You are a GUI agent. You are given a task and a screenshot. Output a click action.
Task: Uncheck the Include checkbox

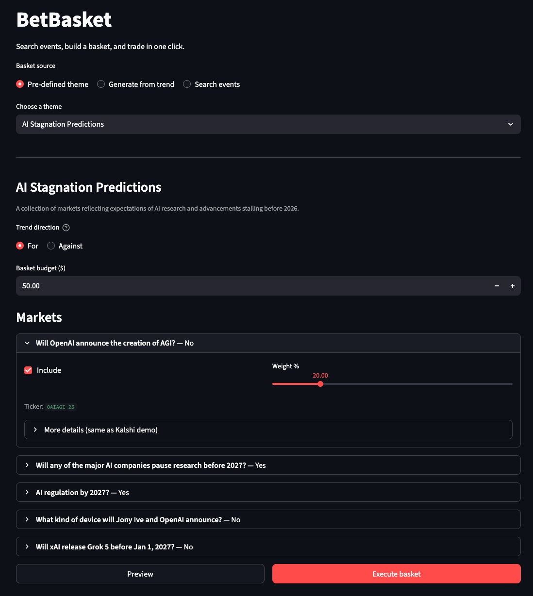(28, 370)
